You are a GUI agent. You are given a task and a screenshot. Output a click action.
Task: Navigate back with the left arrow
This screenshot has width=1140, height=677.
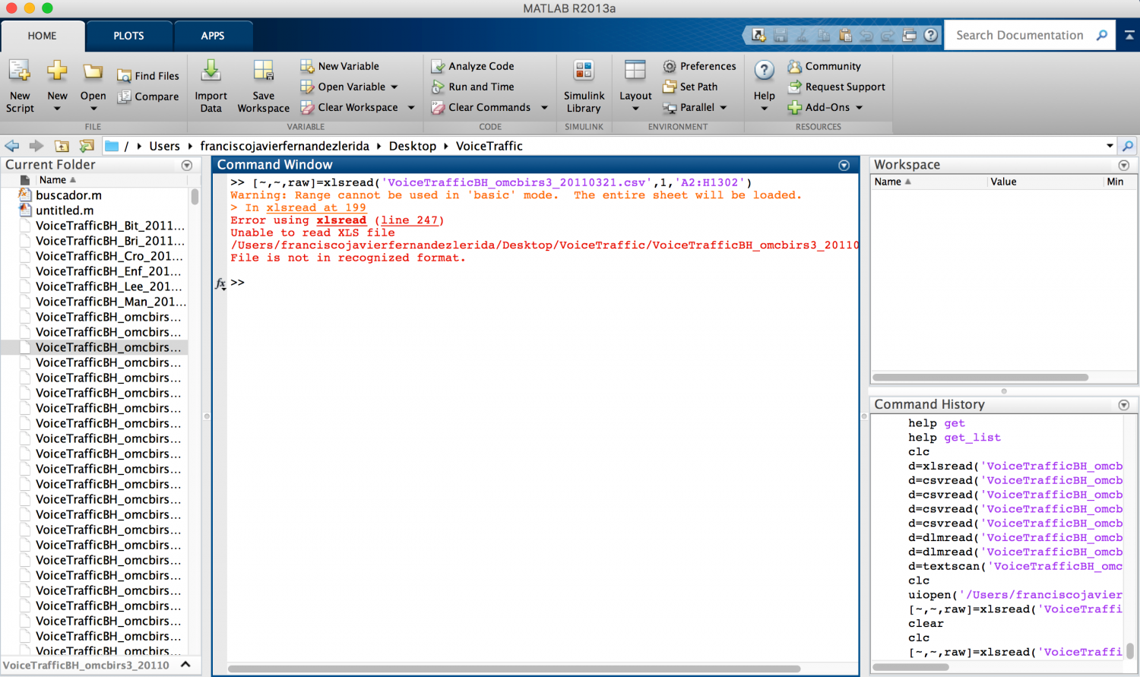coord(12,146)
